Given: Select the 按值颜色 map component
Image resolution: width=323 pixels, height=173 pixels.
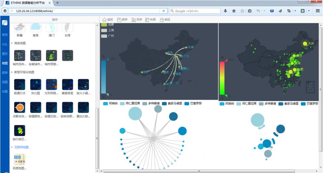Looking at the screenshot, I should click(36, 108).
